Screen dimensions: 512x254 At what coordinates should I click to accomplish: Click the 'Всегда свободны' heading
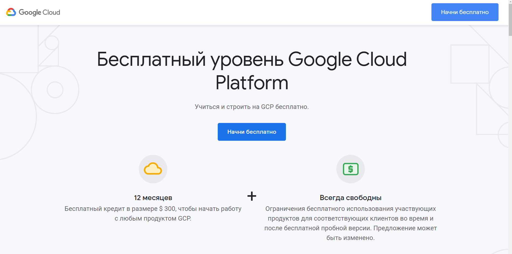(351, 198)
